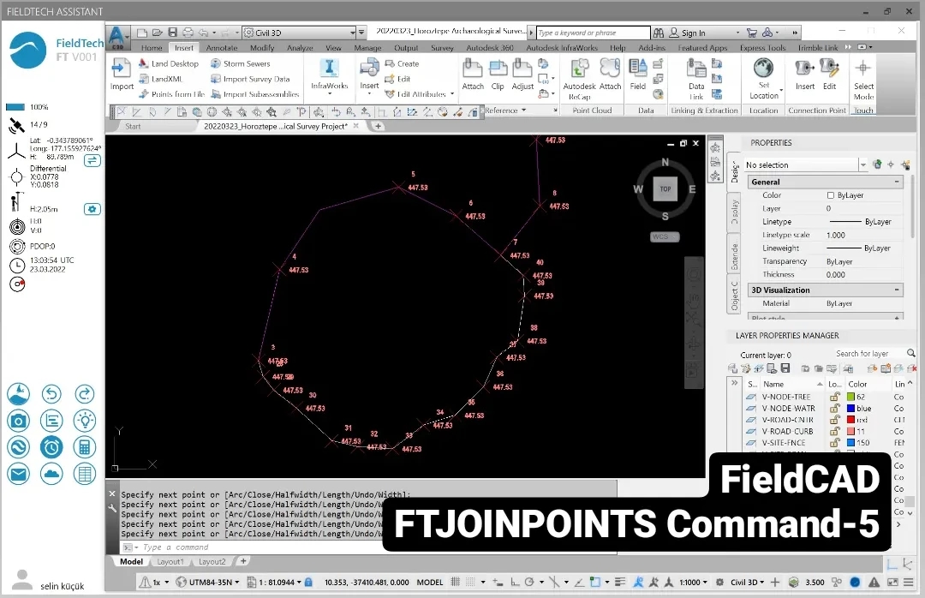Toggle the lat/long swap button
Viewport: 925px width, 598px height.
pyautogui.click(x=92, y=160)
